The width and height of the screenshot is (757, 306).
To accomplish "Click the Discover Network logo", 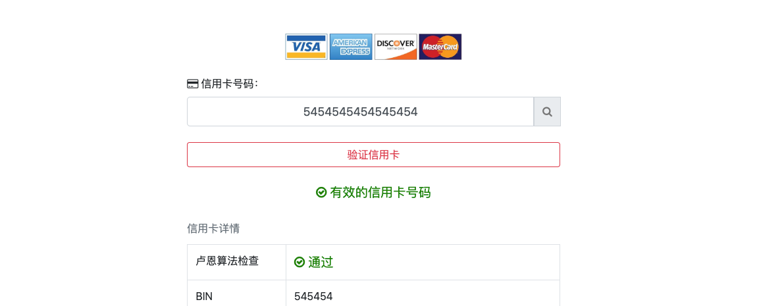I will (x=396, y=47).
